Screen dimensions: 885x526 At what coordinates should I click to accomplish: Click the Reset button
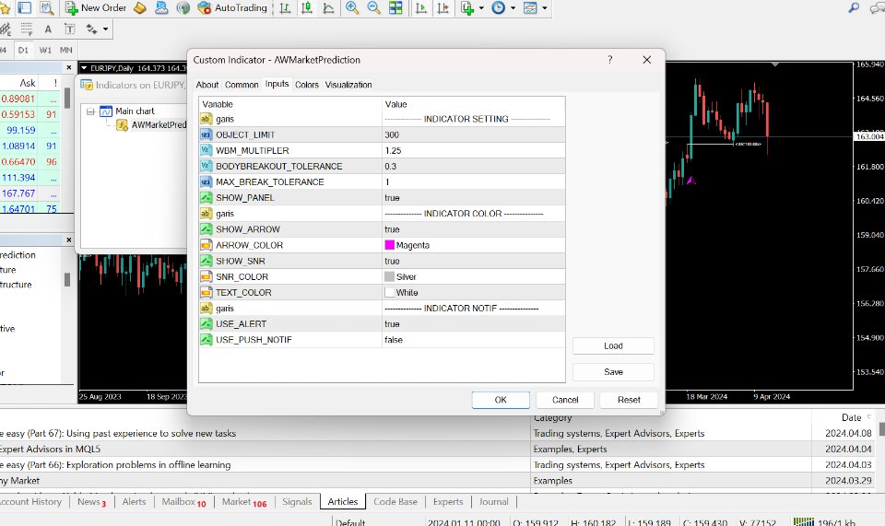point(629,400)
